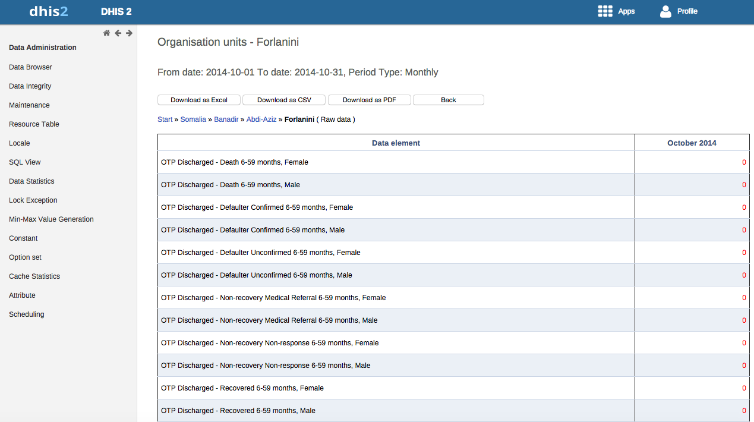Go to Min-Max Value Generation
Image resolution: width=754 pixels, height=422 pixels.
pyautogui.click(x=51, y=219)
